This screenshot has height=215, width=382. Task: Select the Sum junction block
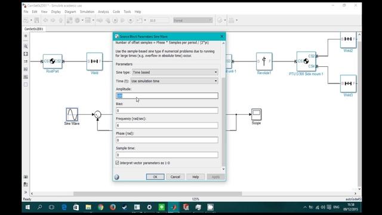coord(97,114)
